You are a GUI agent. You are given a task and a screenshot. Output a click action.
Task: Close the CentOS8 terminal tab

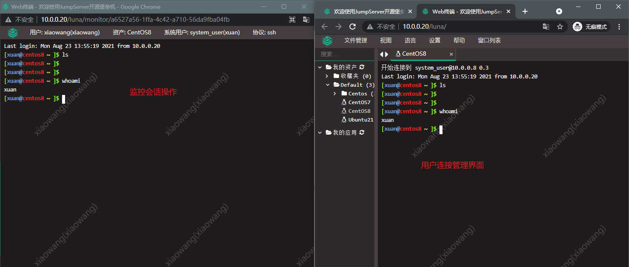pos(451,54)
